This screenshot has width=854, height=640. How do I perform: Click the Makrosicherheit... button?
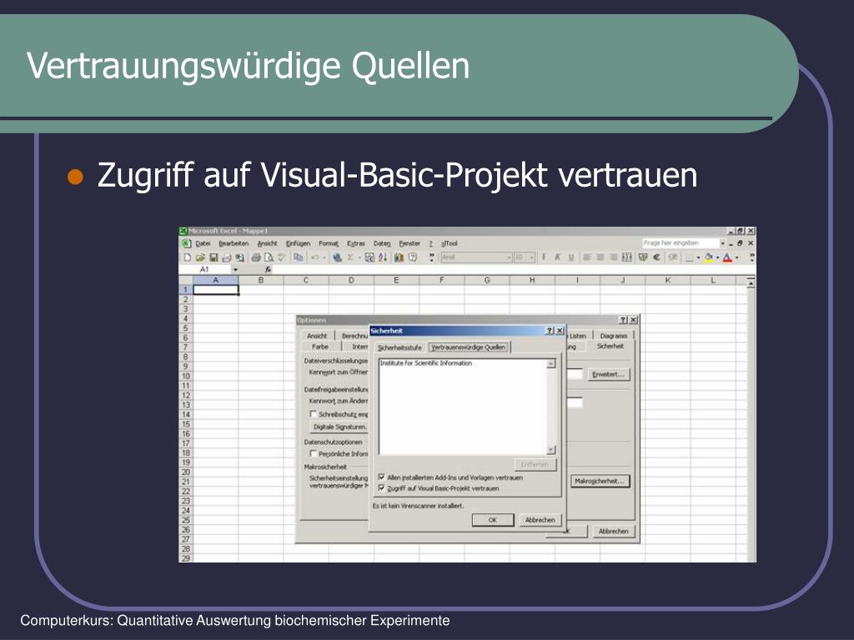pos(600,481)
